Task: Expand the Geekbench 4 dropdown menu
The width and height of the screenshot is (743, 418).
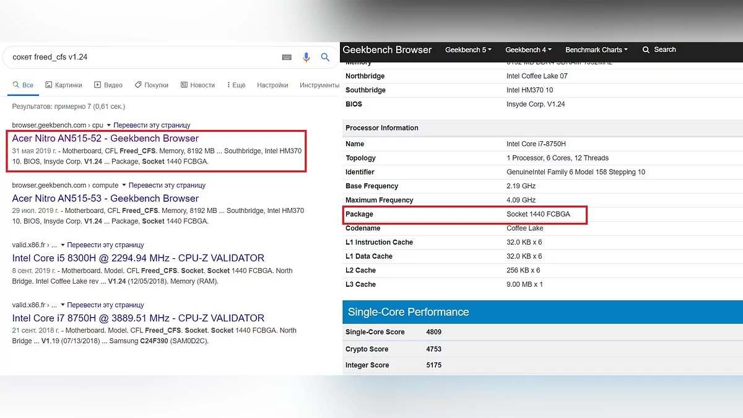Action: pos(529,50)
